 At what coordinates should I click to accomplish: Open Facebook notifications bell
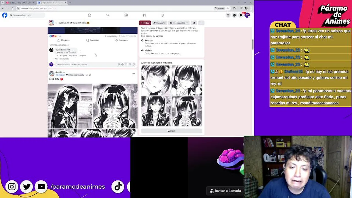(x=241, y=15)
